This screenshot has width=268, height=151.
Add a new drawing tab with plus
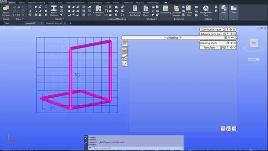tap(70, 23)
